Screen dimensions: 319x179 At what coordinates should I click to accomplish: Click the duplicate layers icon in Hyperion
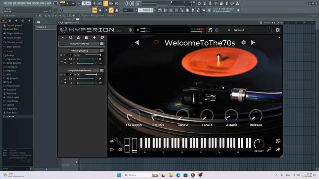coord(102,38)
